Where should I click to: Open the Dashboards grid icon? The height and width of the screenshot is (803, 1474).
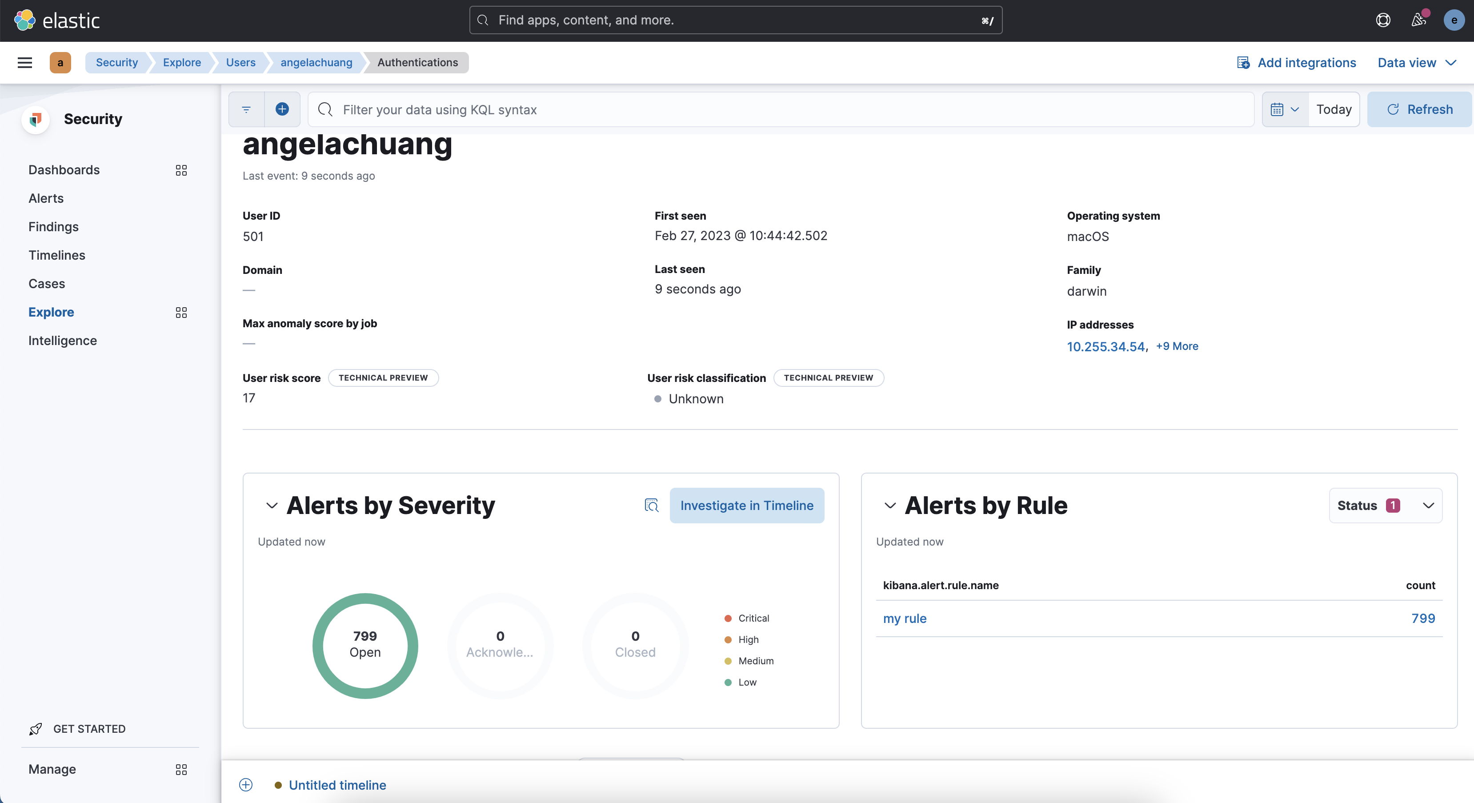(x=181, y=170)
